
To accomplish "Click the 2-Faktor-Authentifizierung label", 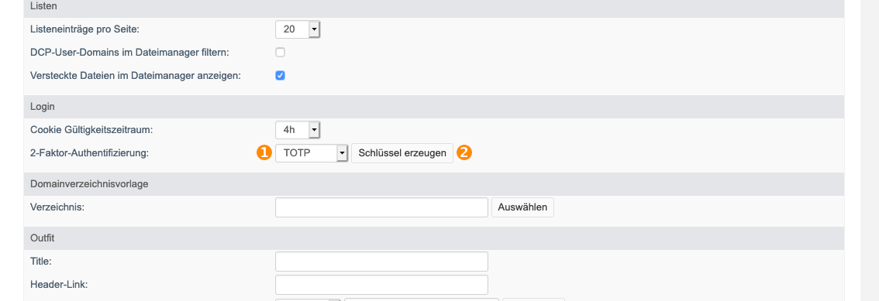I will (x=89, y=152).
